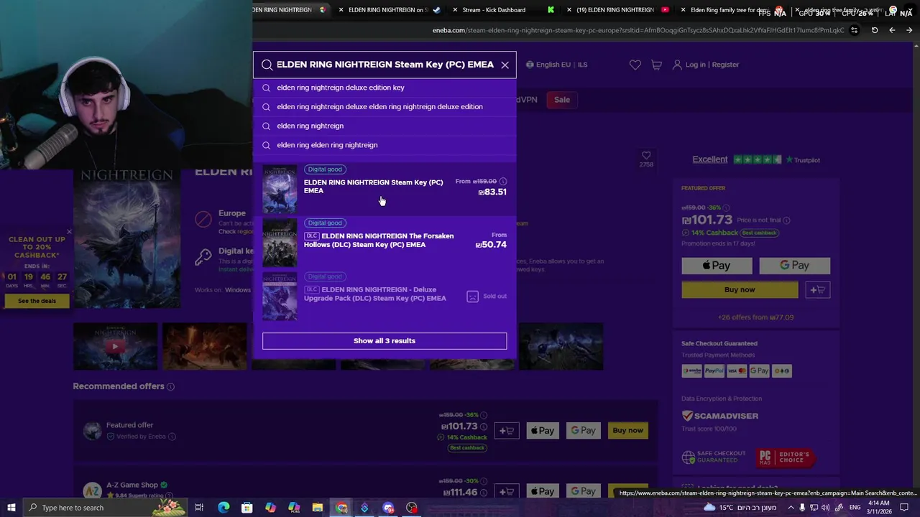Open Windows Start menu

11,508
